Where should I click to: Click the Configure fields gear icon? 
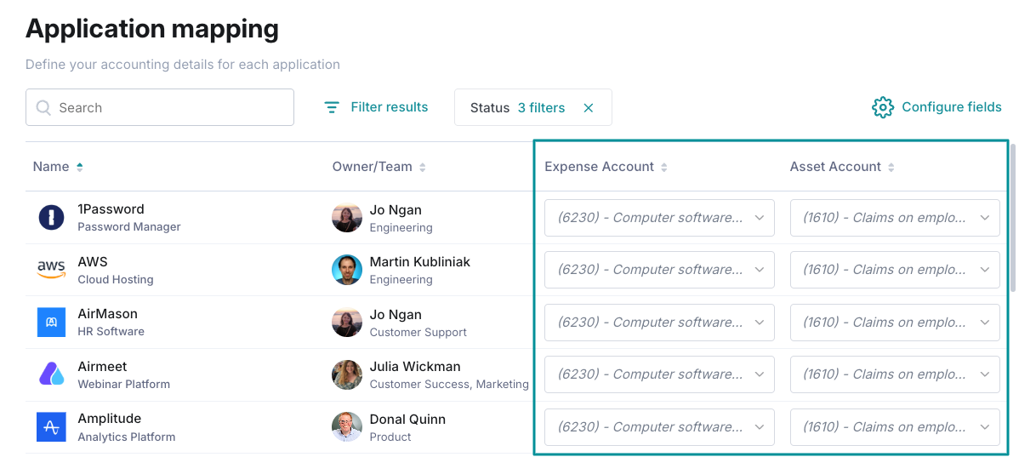(883, 107)
